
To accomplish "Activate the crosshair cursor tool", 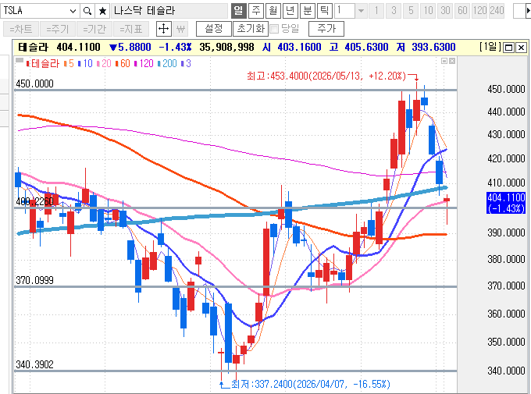I will tap(163, 29).
